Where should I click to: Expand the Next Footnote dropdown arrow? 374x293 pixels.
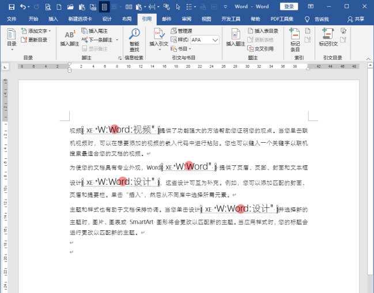click(x=117, y=40)
